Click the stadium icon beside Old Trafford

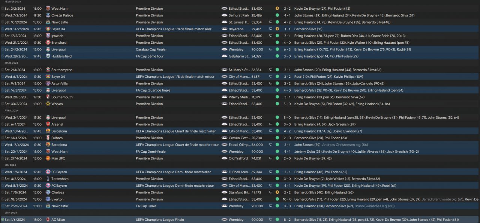tap(224, 158)
